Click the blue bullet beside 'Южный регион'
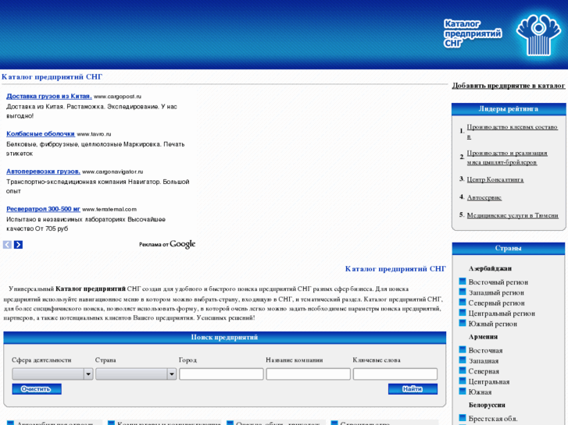 (463, 324)
